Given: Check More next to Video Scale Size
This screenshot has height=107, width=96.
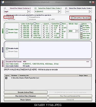Looking at the screenshot, I should click(x=35, y=24).
